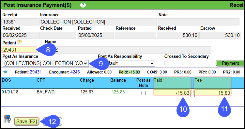Click the Posted date field 05/06/2025
Screen dimensions: 245x129
95,35
